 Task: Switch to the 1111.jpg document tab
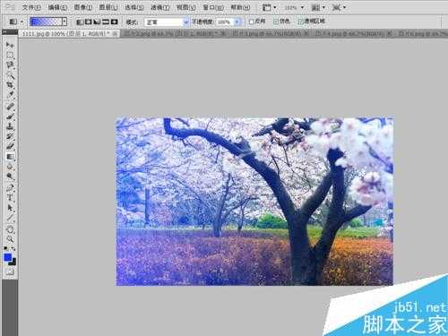(x=66, y=34)
